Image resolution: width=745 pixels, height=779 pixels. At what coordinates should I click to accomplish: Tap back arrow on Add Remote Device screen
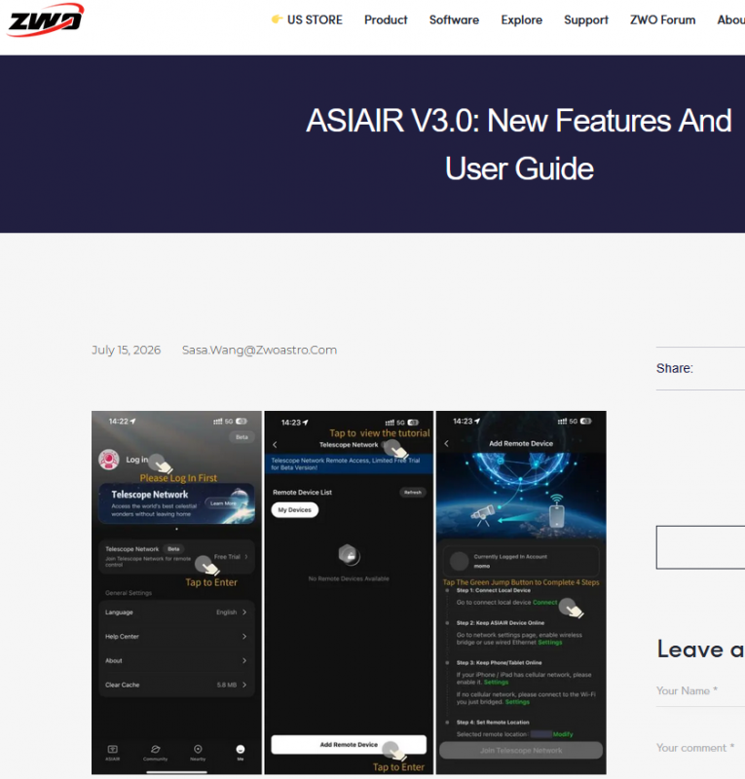(446, 444)
